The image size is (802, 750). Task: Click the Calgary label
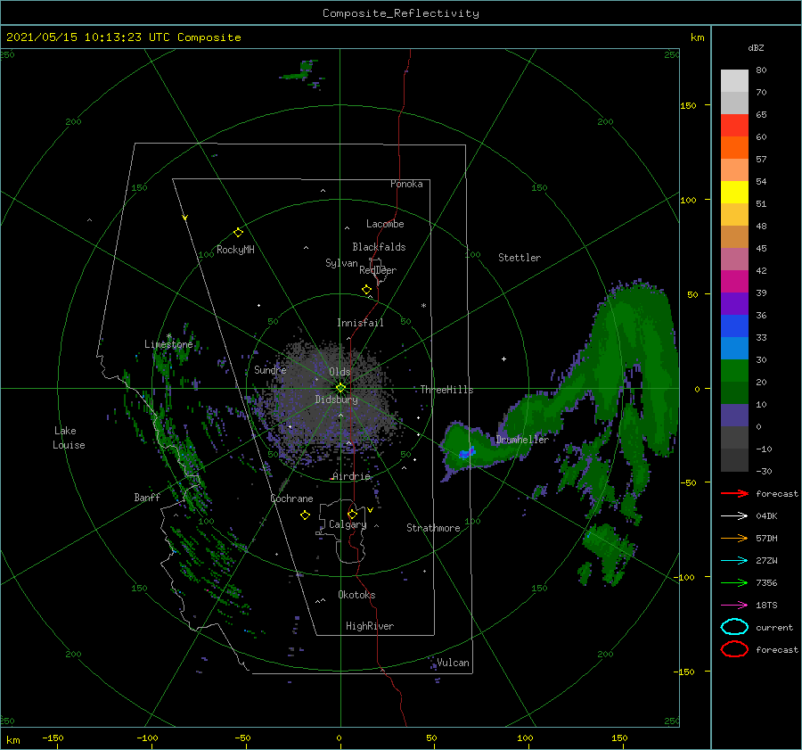click(x=348, y=524)
